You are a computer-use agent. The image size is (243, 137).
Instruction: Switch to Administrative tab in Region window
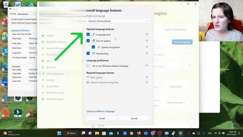pyautogui.click(x=23, y=14)
